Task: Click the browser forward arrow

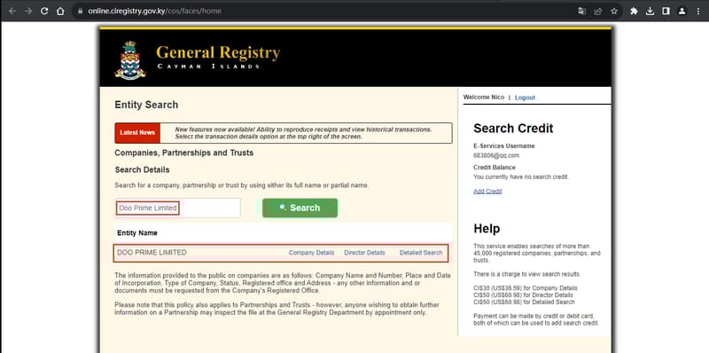Action: coord(28,12)
